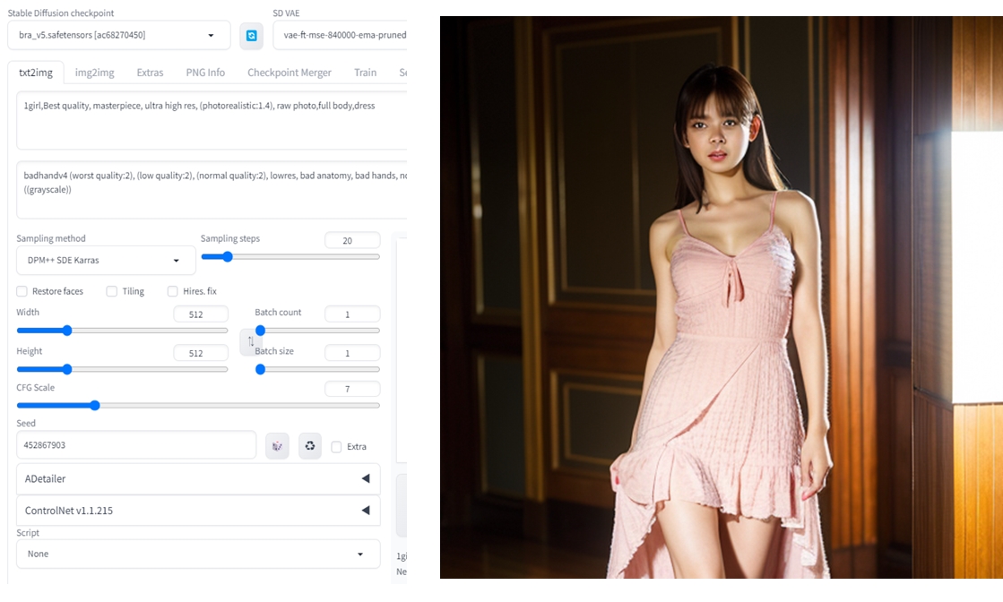Click the dice random seed icon
The width and height of the screenshot is (1003, 602).
277,445
